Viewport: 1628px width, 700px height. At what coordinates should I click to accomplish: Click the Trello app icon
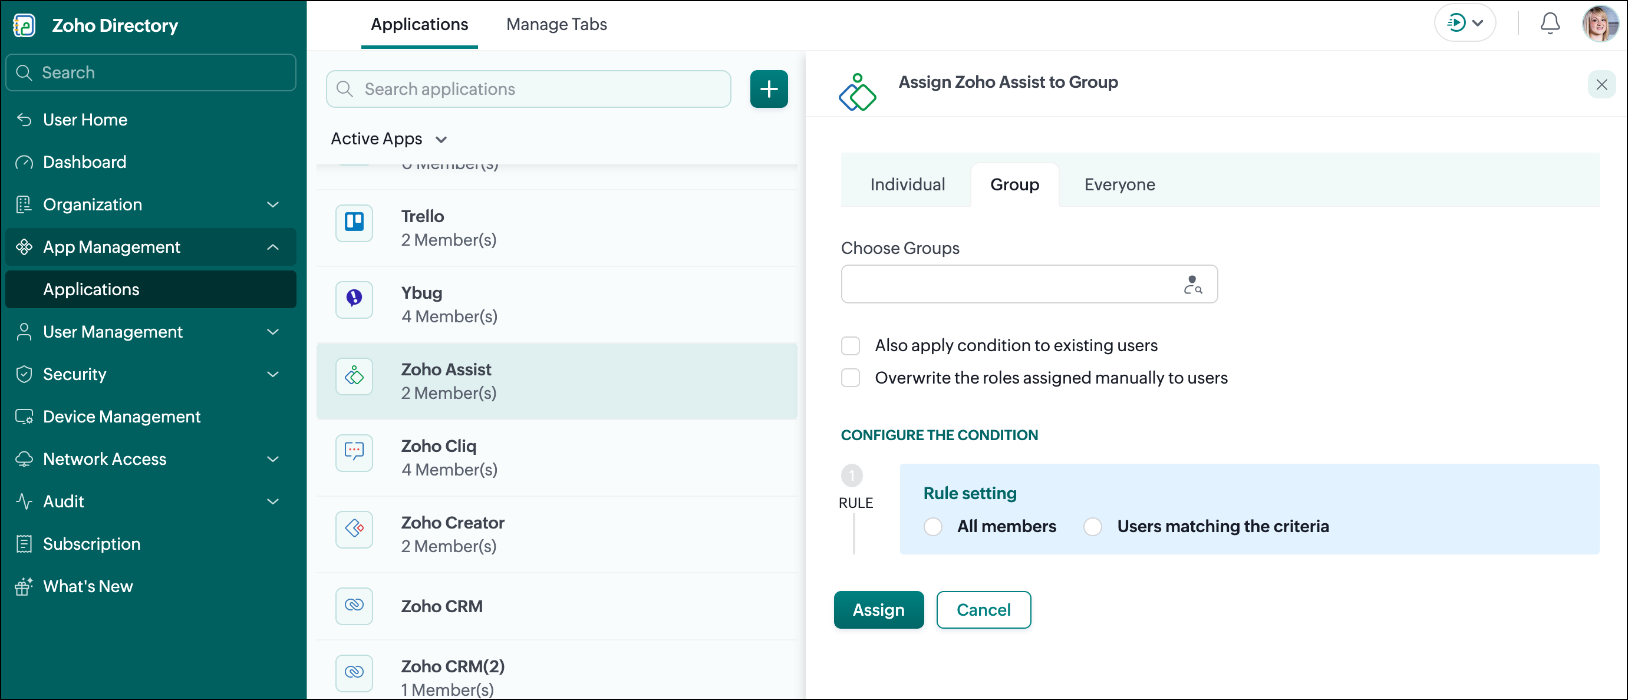tap(354, 222)
